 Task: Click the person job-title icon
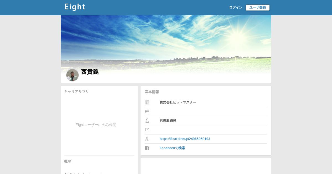pyautogui.click(x=147, y=121)
